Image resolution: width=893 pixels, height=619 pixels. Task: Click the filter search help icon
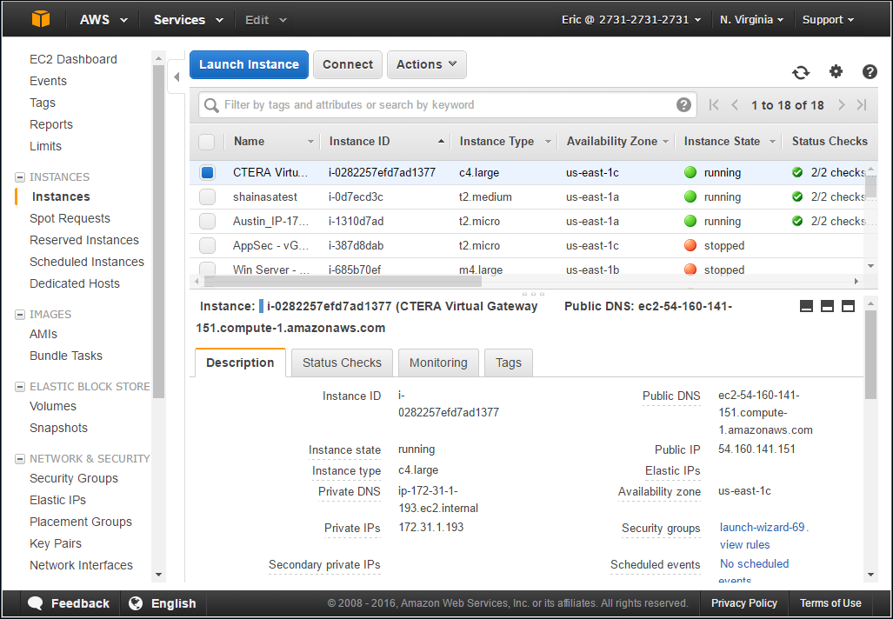[683, 105]
